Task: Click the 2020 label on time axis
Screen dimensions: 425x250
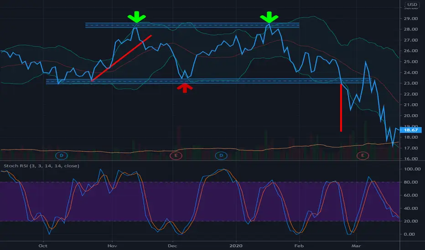Action: coord(236,245)
